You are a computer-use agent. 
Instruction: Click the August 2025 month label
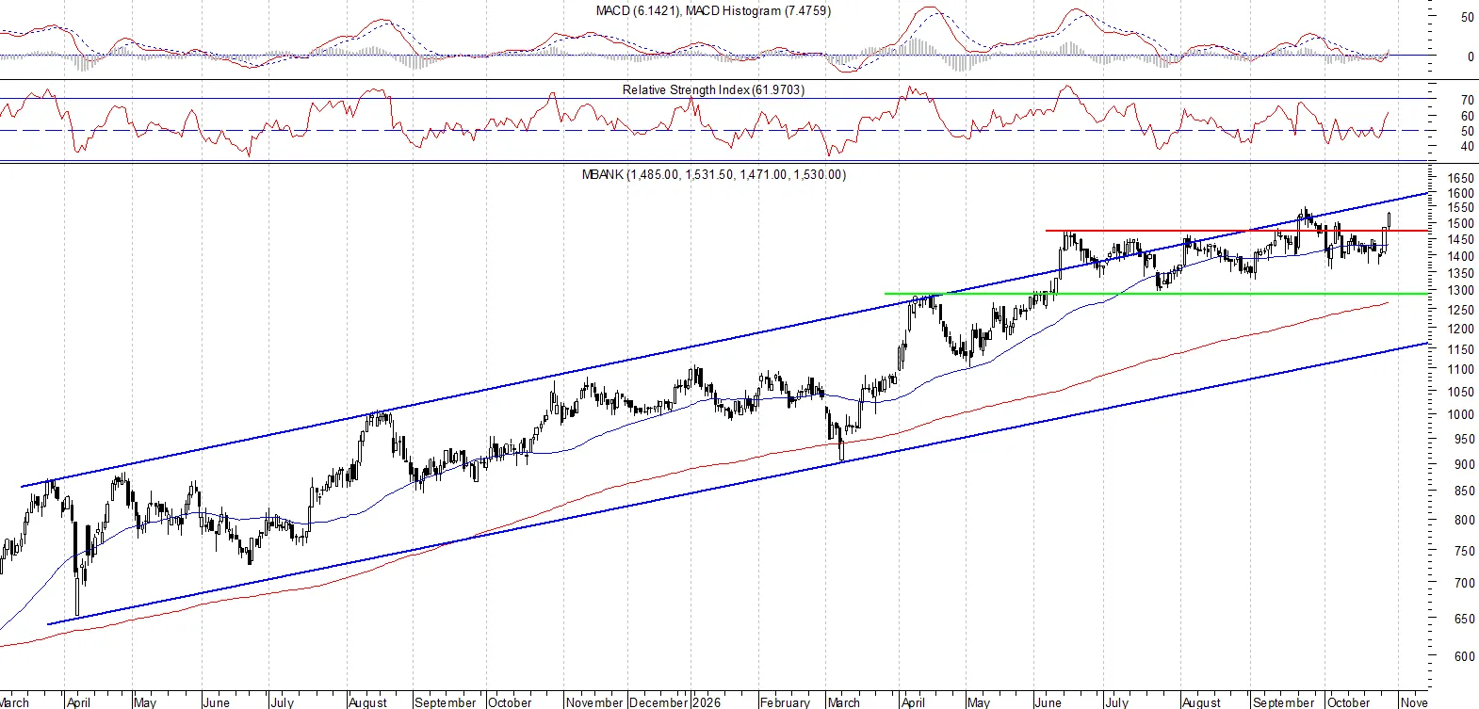coord(367,702)
